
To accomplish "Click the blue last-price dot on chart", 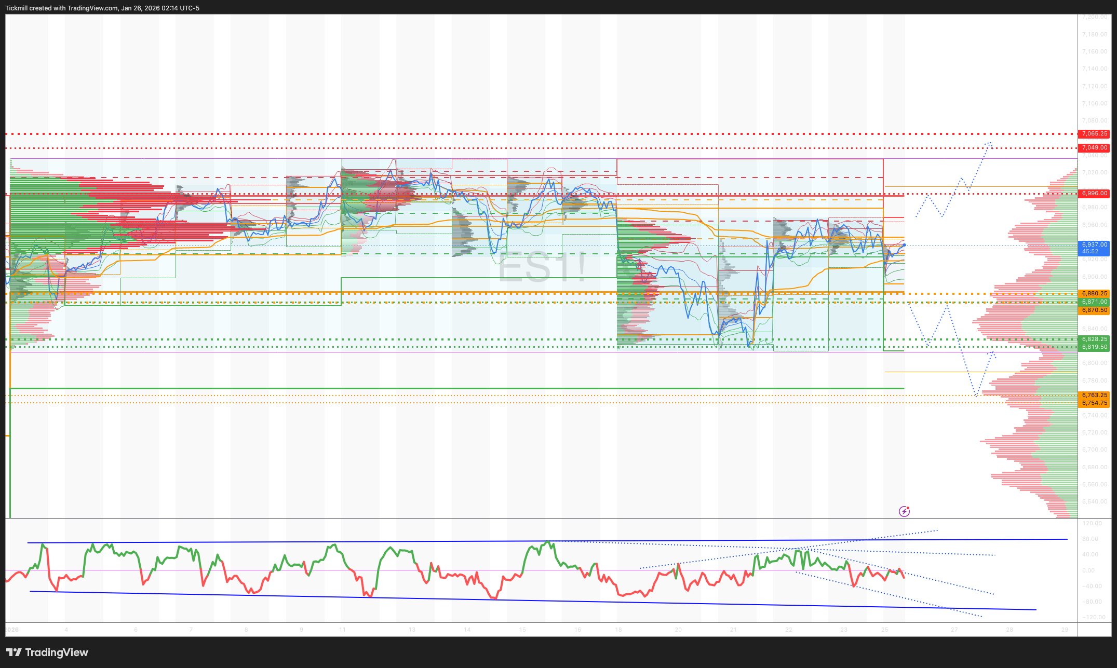I will tap(904, 245).
